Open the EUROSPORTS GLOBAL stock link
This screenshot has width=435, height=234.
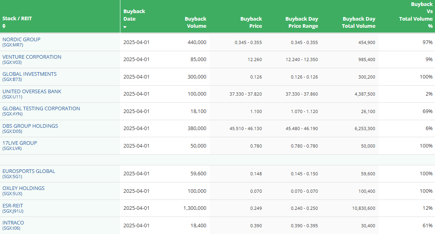pos(29,171)
